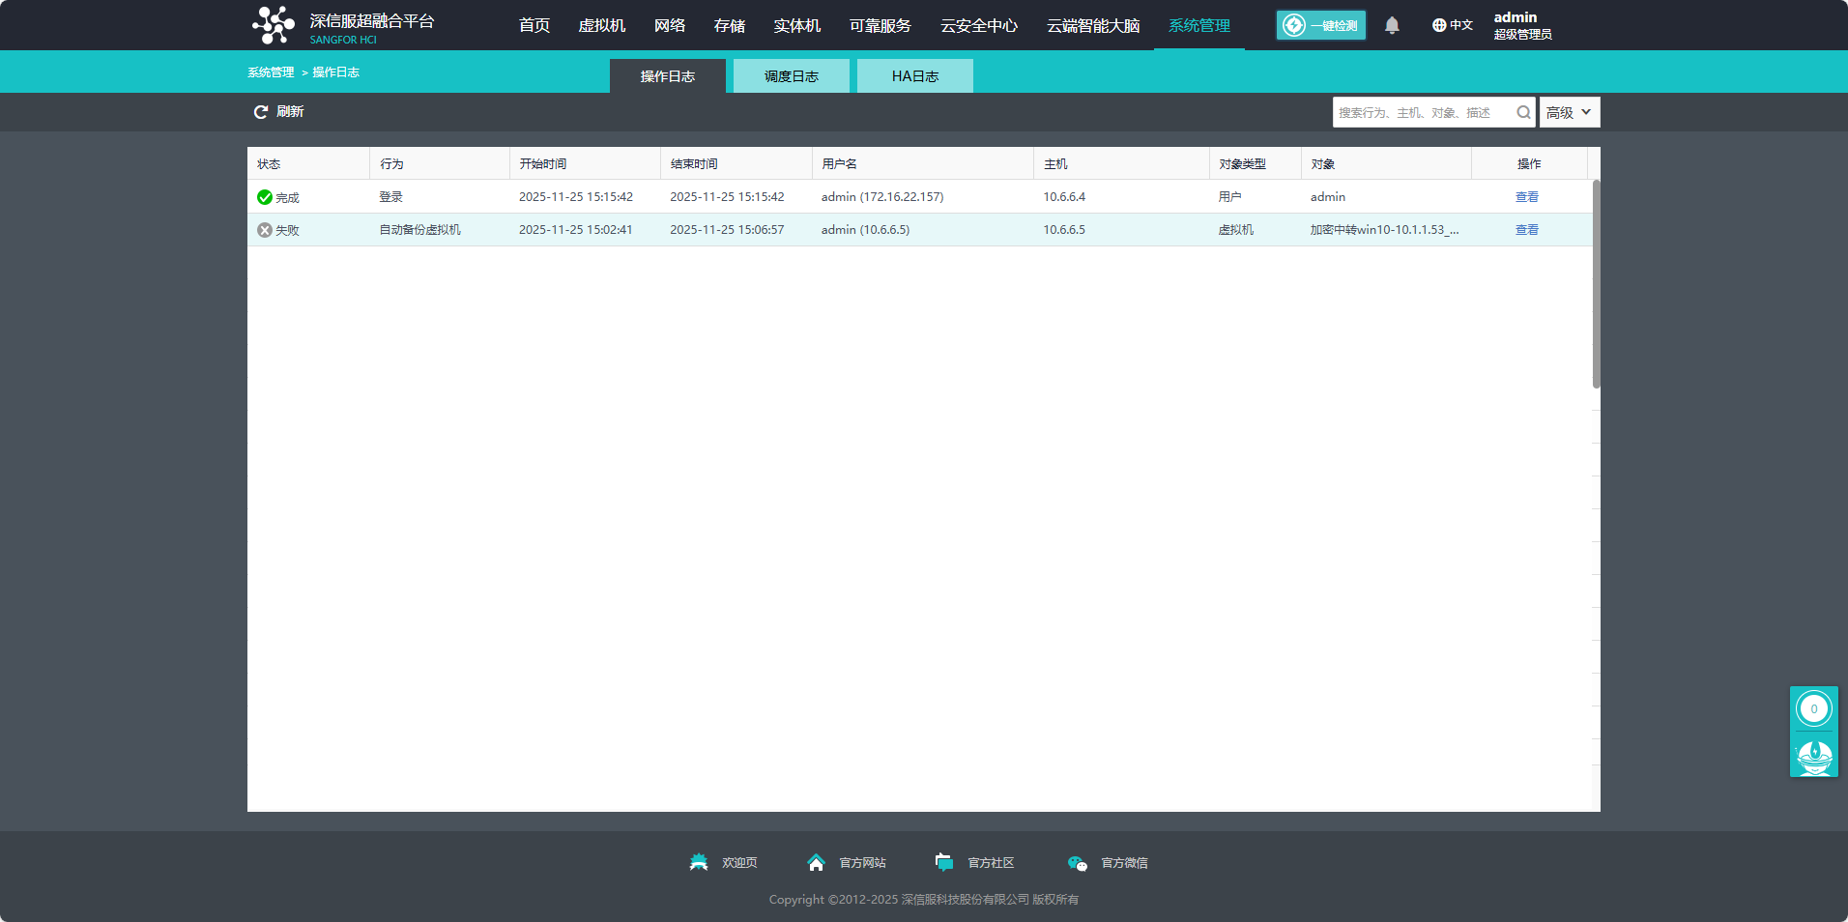Click the Sangfor HCI logo icon
Screen dimensions: 1848x922
tap(274, 25)
